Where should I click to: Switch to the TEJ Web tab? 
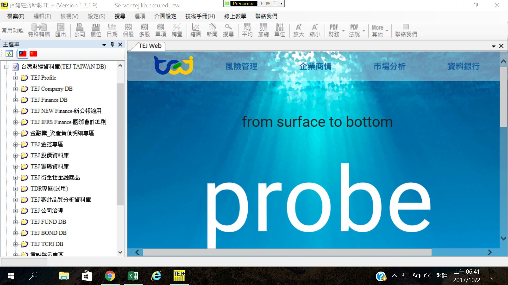pos(150,46)
